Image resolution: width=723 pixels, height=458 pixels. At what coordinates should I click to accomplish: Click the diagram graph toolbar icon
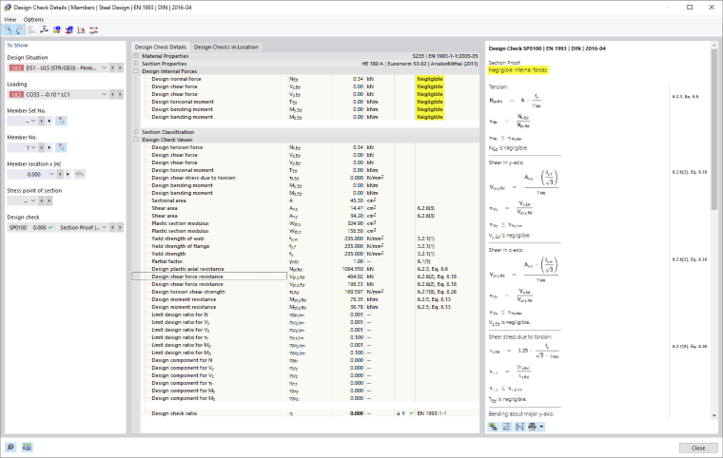pos(81,30)
